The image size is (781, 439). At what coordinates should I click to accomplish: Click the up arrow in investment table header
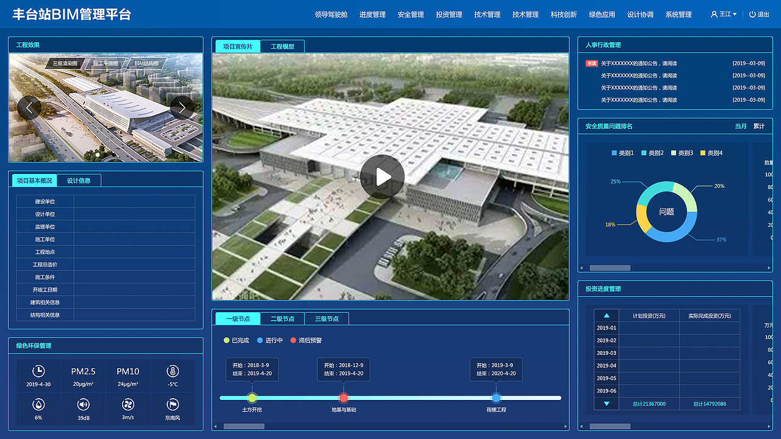click(x=606, y=316)
